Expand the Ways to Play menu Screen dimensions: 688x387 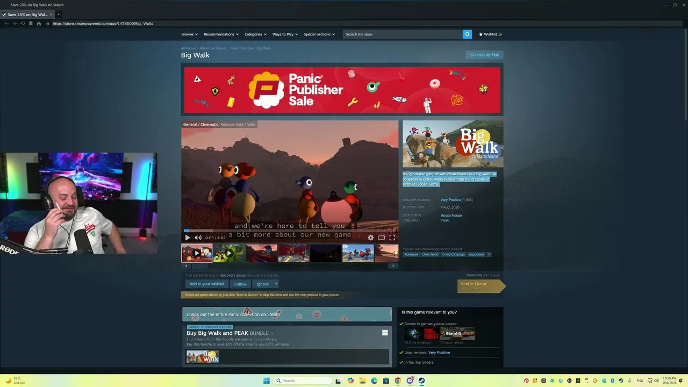coord(285,34)
